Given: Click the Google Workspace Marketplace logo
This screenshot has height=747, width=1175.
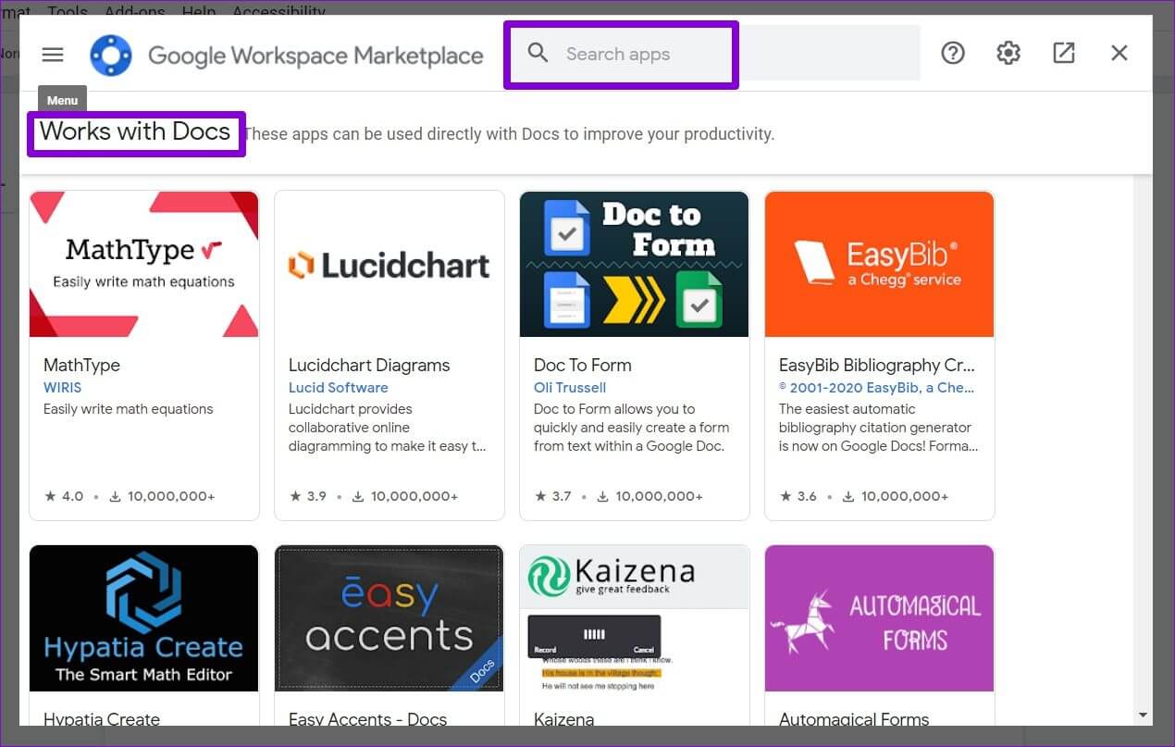Looking at the screenshot, I should pyautogui.click(x=111, y=56).
